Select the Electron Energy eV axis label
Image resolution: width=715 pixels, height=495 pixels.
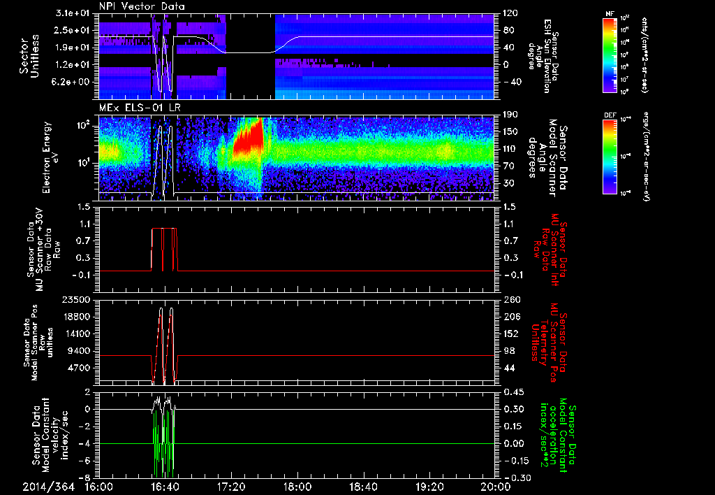pyautogui.click(x=50, y=157)
